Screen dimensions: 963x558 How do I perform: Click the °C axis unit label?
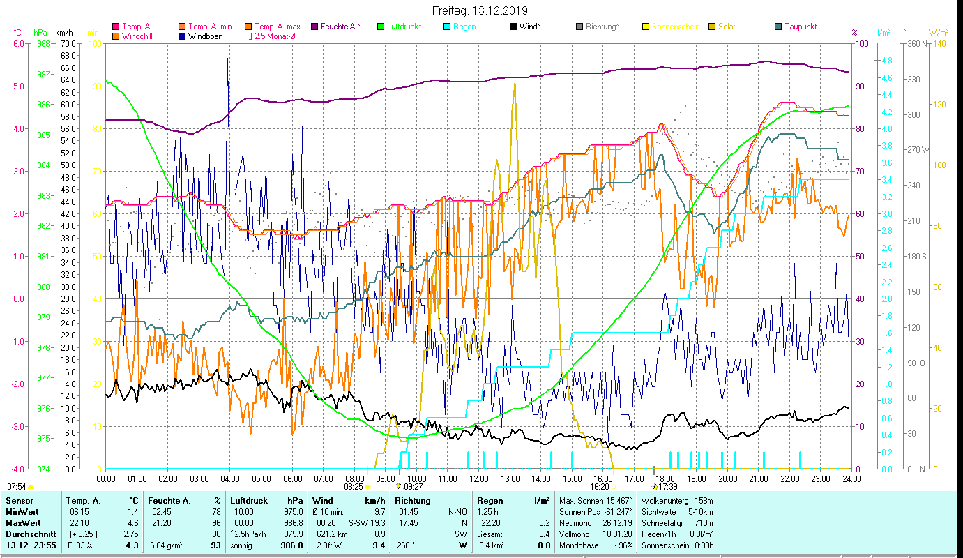tap(17, 32)
